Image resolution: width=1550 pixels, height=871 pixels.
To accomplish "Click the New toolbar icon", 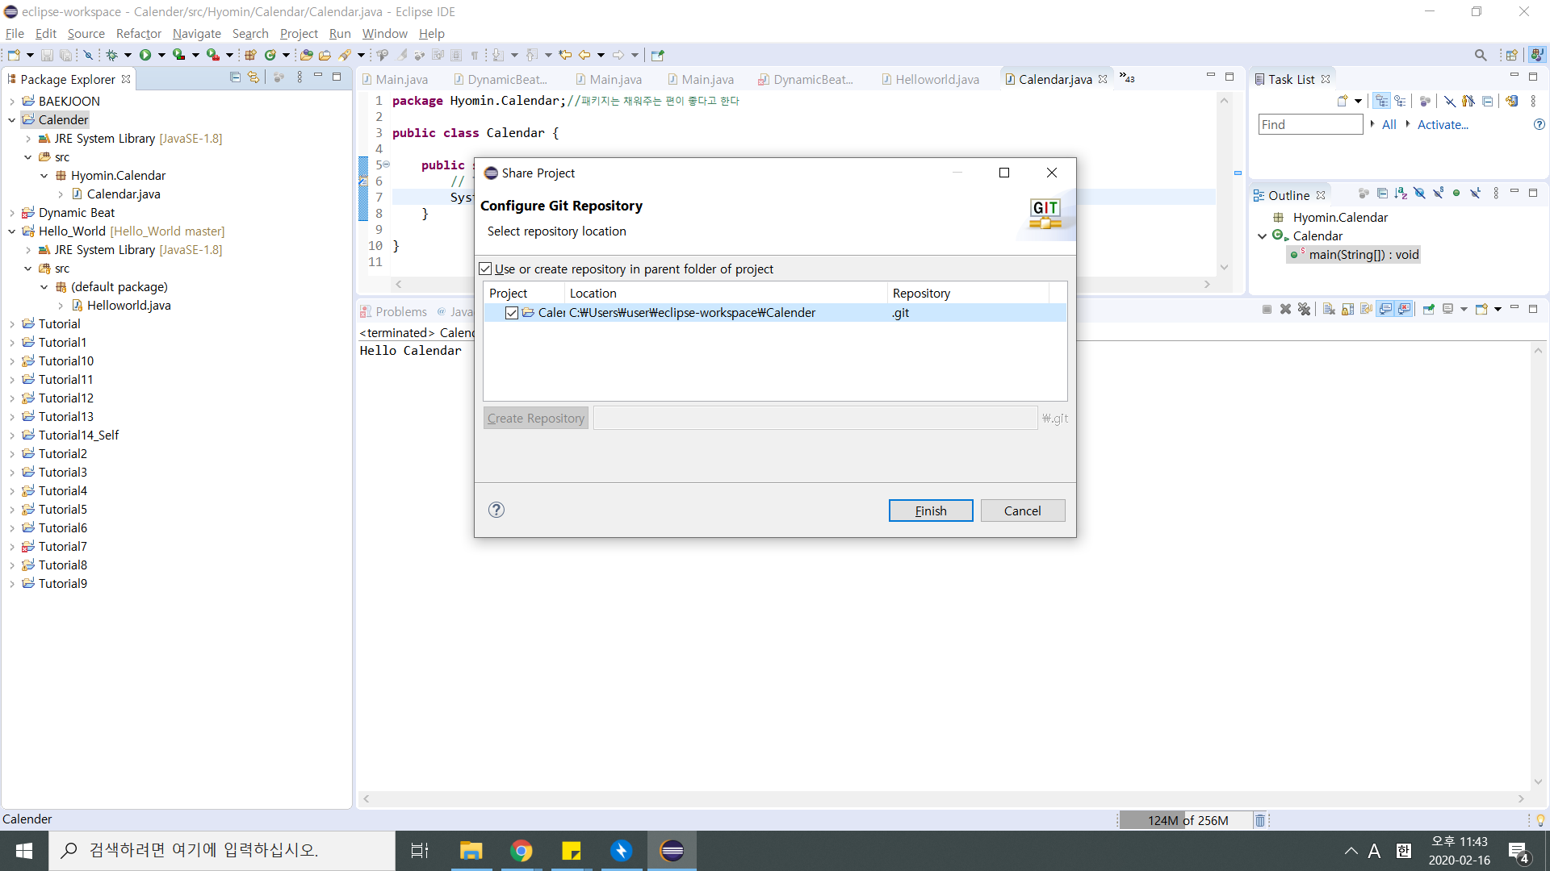I will (14, 55).
